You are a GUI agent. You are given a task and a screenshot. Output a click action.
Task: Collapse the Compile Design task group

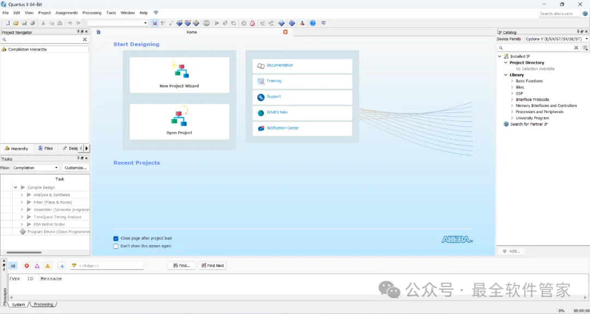pos(16,187)
